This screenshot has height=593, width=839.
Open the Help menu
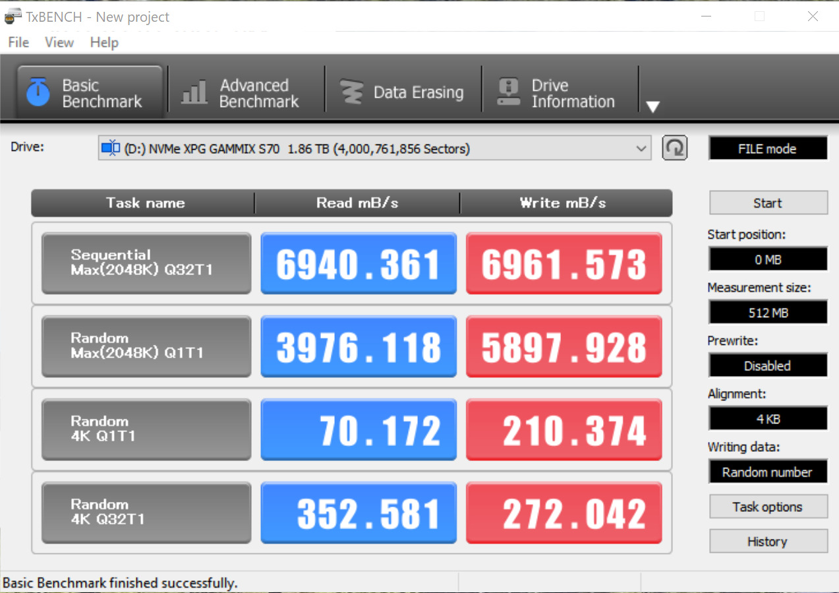(x=104, y=42)
